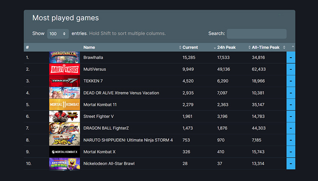This screenshot has width=318, height=181.
Task: Click the Nickelodeon All-Star Brawl thumbnail
Action: [64, 164]
